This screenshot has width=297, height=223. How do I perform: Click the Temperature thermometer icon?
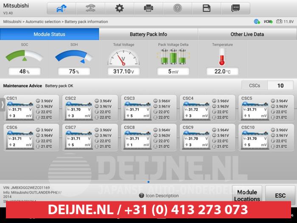[x=222, y=57]
